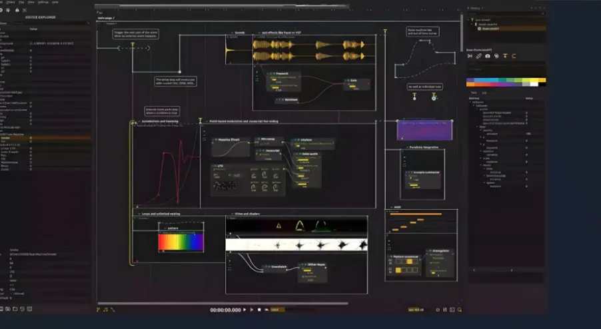Viewport: 601px width, 329px height.
Task: Click the link icon in the inspector toolbar
Action: point(478,56)
